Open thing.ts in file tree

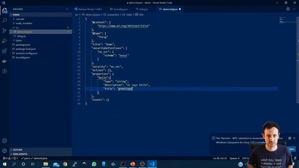pos(41,36)
